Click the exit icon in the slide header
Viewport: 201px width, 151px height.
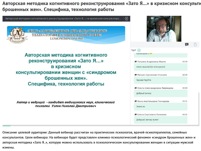tap(126, 19)
